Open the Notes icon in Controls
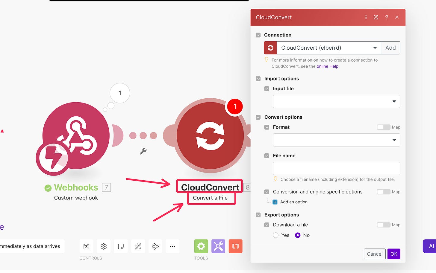Image resolution: width=436 pixels, height=273 pixels. 121,246
